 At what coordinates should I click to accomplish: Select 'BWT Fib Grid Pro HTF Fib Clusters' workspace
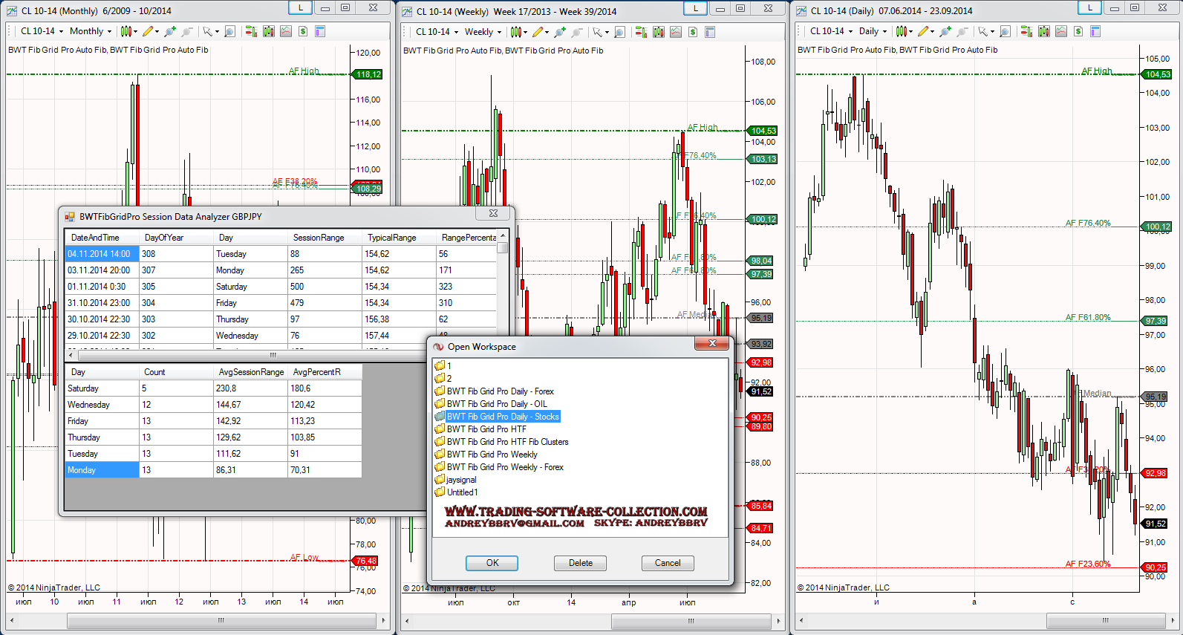(x=507, y=442)
